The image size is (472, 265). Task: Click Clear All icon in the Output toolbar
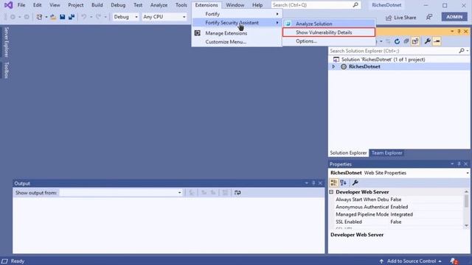coord(225,193)
